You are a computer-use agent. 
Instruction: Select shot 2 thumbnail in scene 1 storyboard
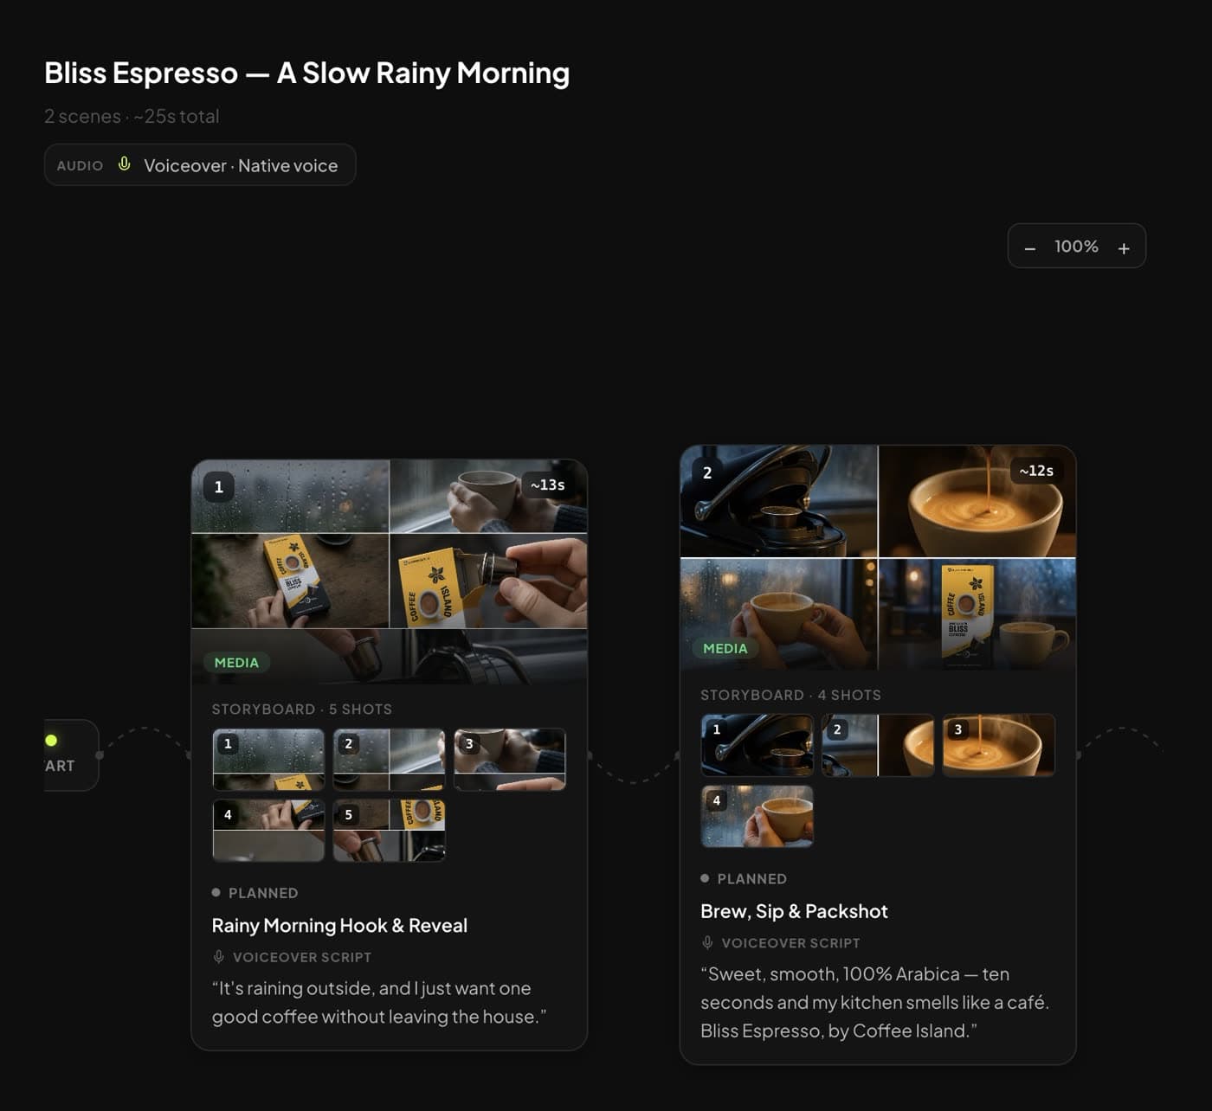(389, 760)
